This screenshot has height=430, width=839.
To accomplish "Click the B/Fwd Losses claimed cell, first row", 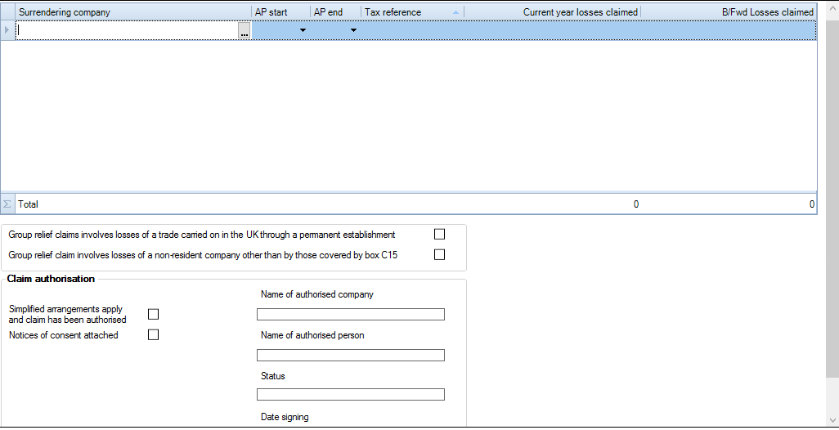I will pyautogui.click(x=729, y=30).
